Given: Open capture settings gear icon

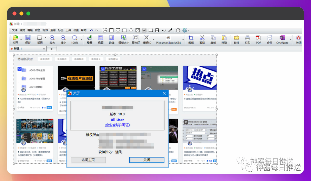Looking at the screenshot, I should click(184, 30).
